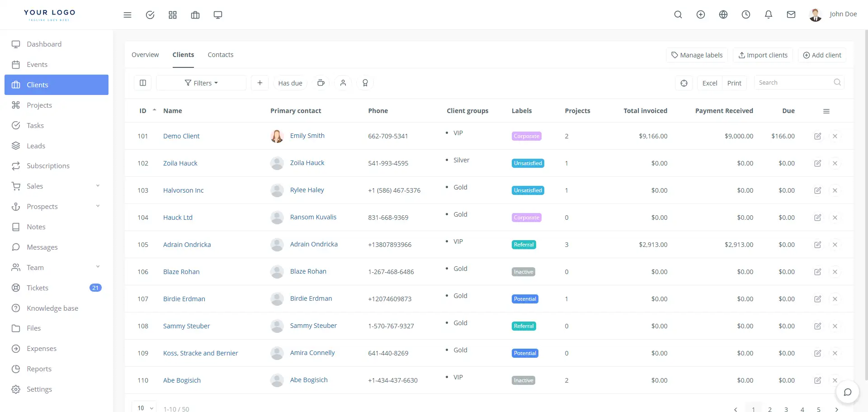Delete the Zoila Hauck client row
Viewport: 868px width, 412px height.
pos(835,163)
